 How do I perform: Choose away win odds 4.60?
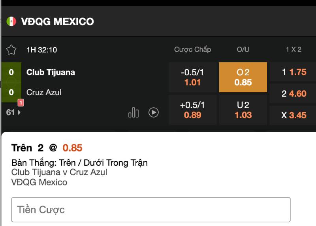293,94
